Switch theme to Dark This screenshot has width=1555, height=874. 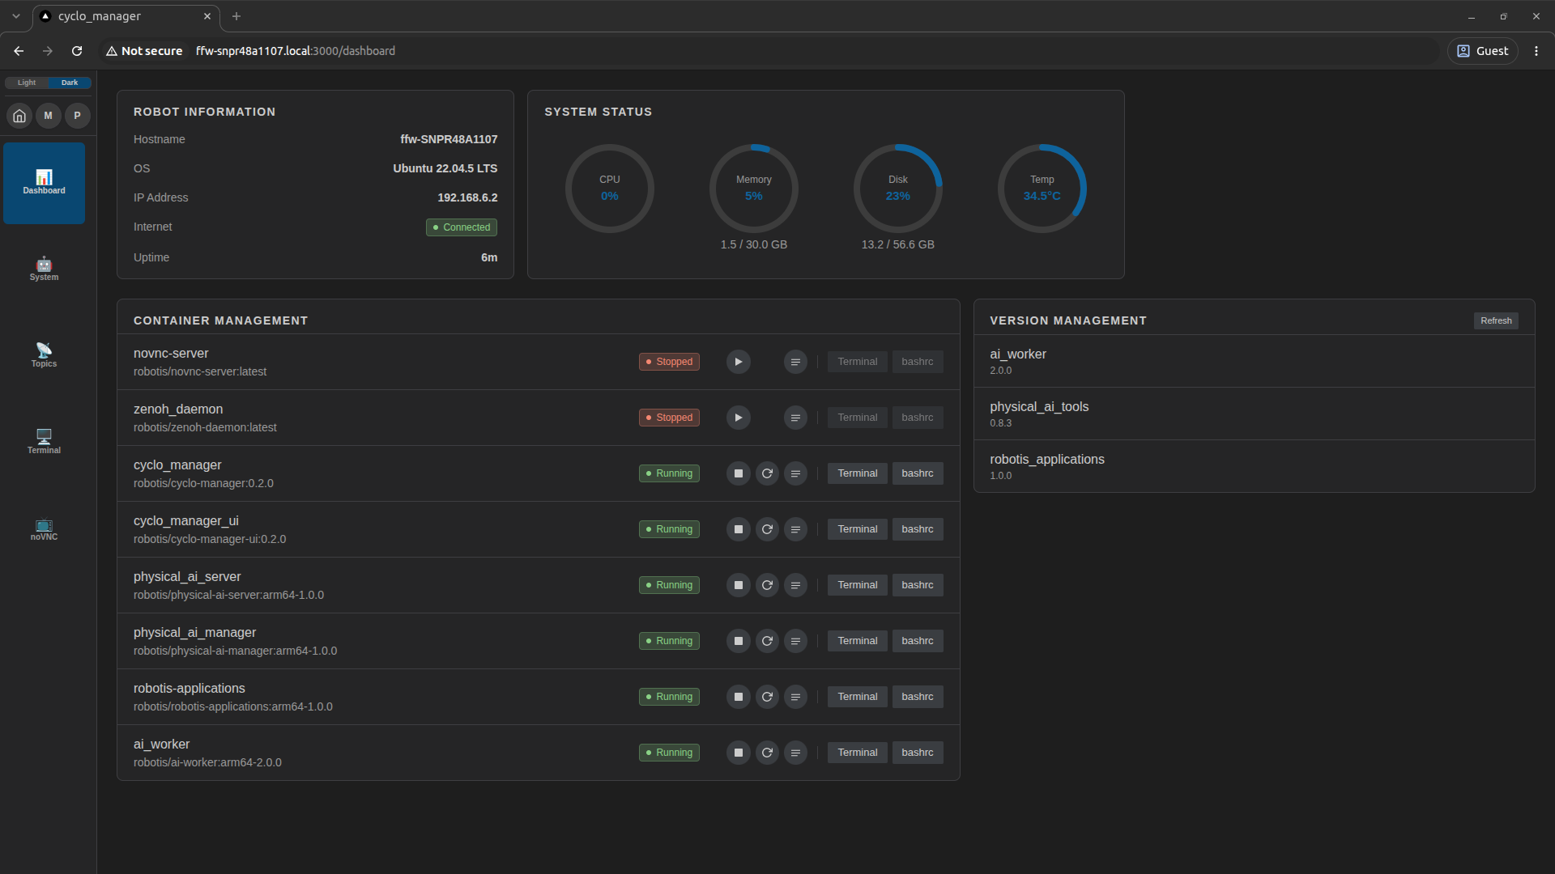pyautogui.click(x=70, y=83)
